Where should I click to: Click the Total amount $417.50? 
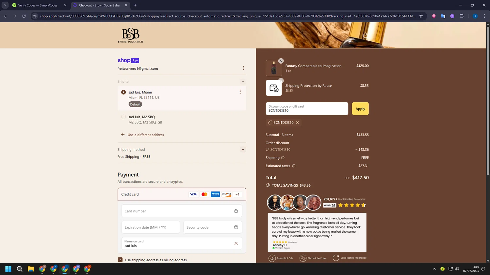360,178
